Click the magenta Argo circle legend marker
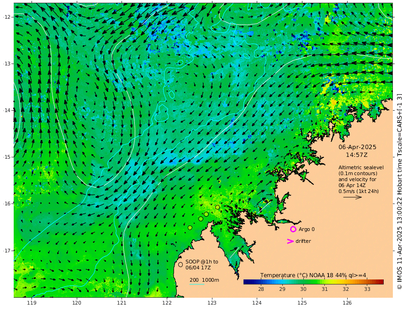 [293, 229]
